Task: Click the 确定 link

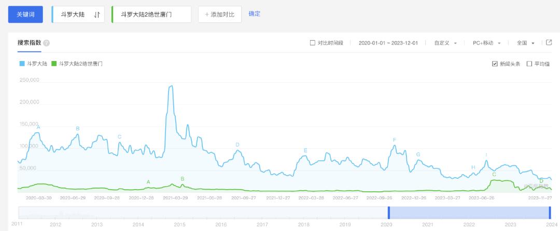Action: (x=255, y=13)
